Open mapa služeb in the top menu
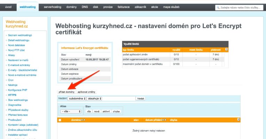 171,7
